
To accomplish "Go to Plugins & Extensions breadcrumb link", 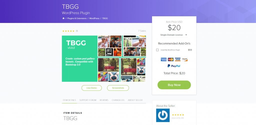I will pos(77,18).
